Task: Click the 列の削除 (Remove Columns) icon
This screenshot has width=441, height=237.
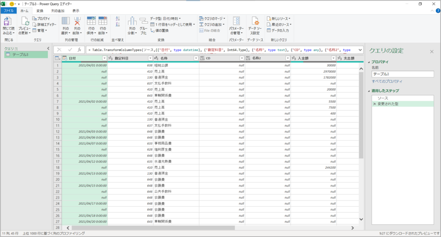Action: tap(77, 21)
